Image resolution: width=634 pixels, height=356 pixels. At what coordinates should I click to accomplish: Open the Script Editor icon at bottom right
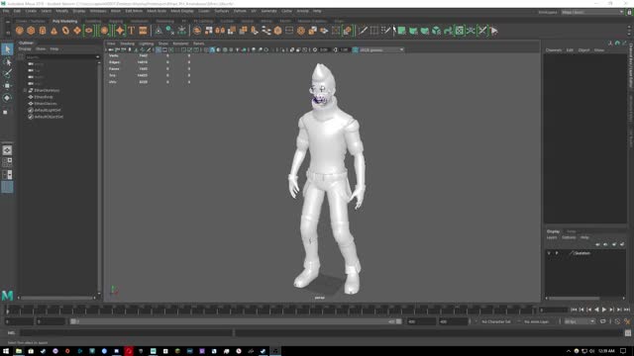(627, 333)
